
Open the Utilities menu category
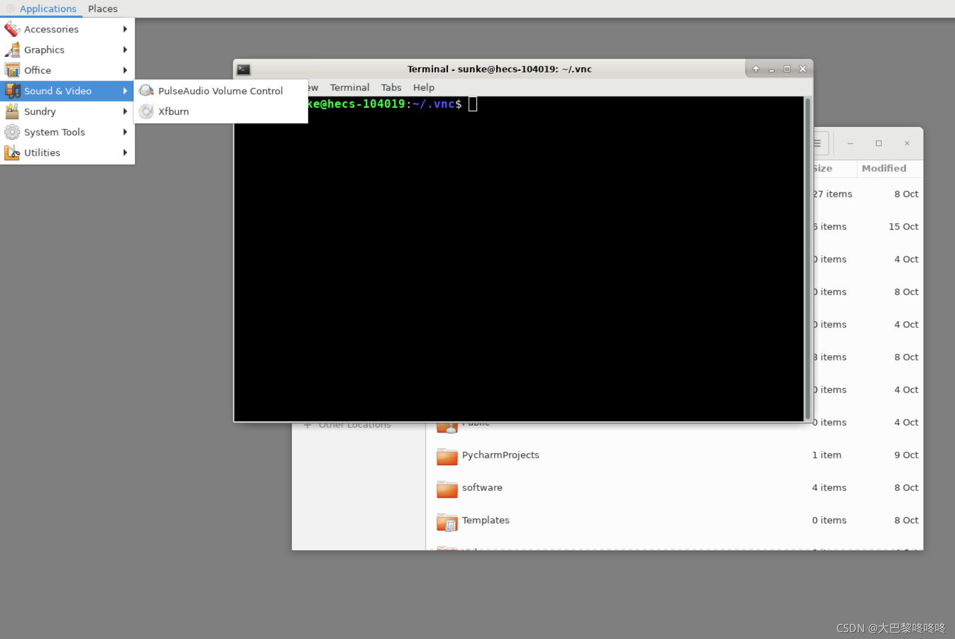67,153
